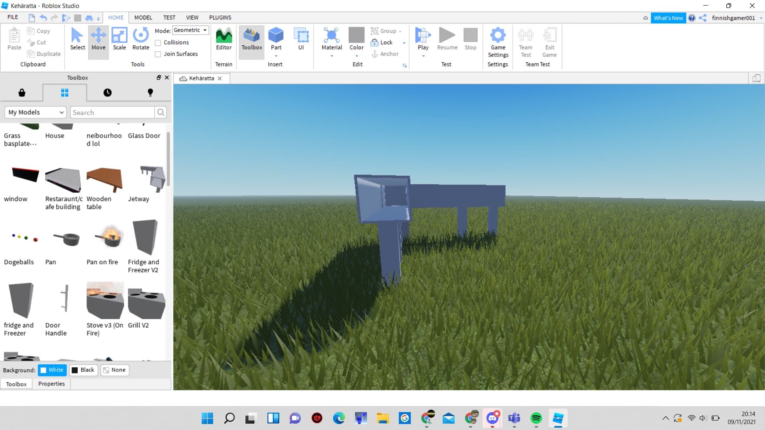765x430 pixels.
Task: Open the Creations lightbulb tab in Toolbox
Action: pyautogui.click(x=150, y=93)
